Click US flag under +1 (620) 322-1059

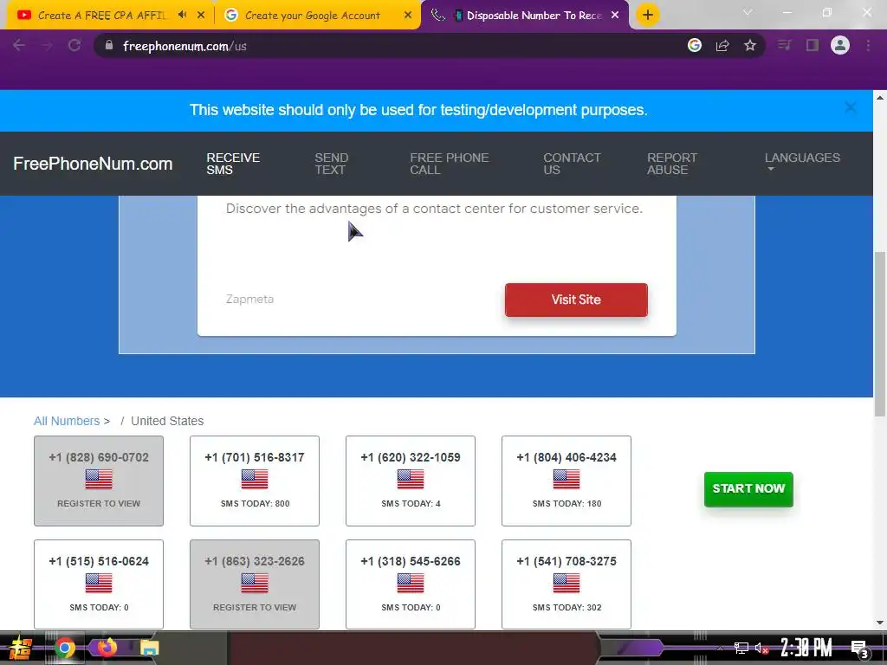pyautogui.click(x=411, y=479)
